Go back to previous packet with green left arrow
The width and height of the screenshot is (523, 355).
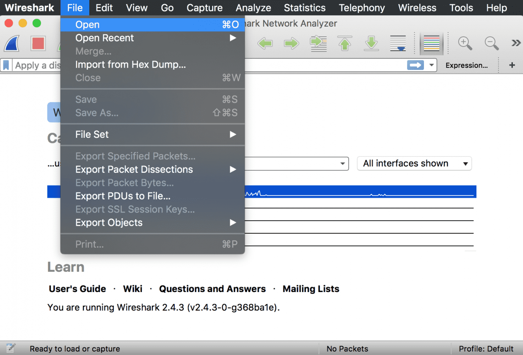[x=265, y=43]
